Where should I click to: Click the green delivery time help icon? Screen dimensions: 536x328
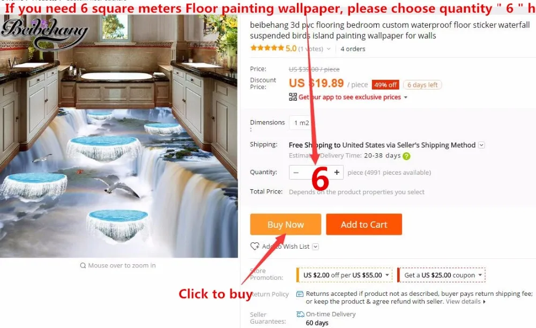(406, 156)
